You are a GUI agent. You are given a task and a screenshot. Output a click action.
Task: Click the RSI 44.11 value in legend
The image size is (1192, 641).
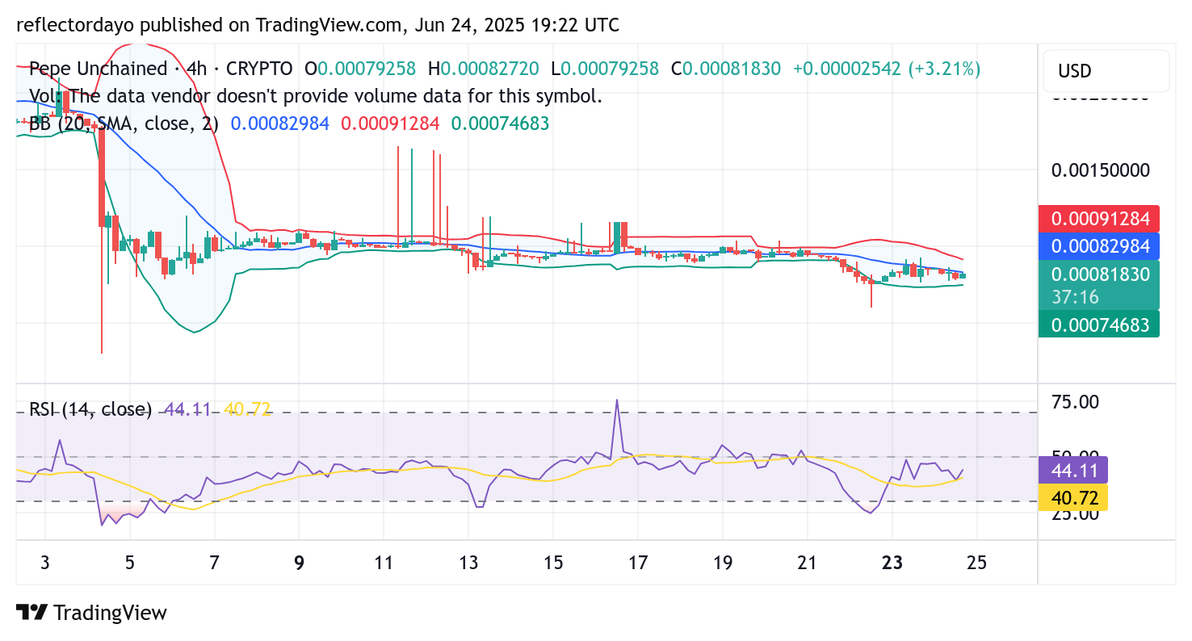[x=187, y=409]
